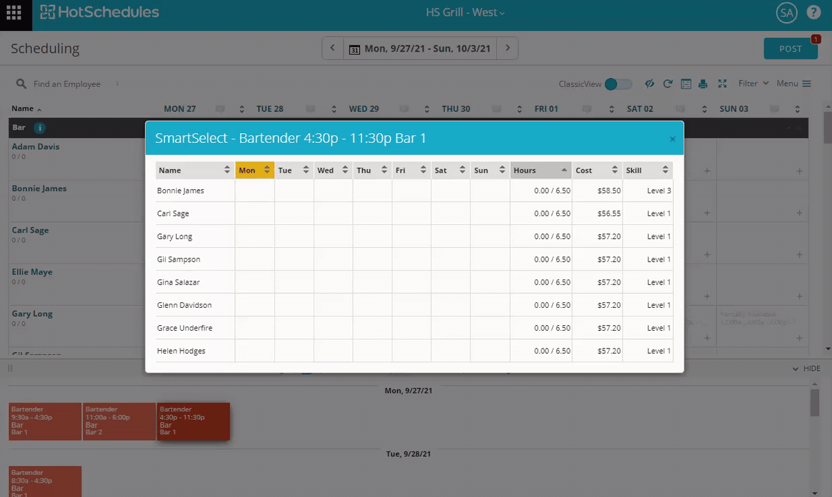Screen dimensions: 832x497
Task: Enter fullscreen with the expand arrows icon
Action: point(722,84)
